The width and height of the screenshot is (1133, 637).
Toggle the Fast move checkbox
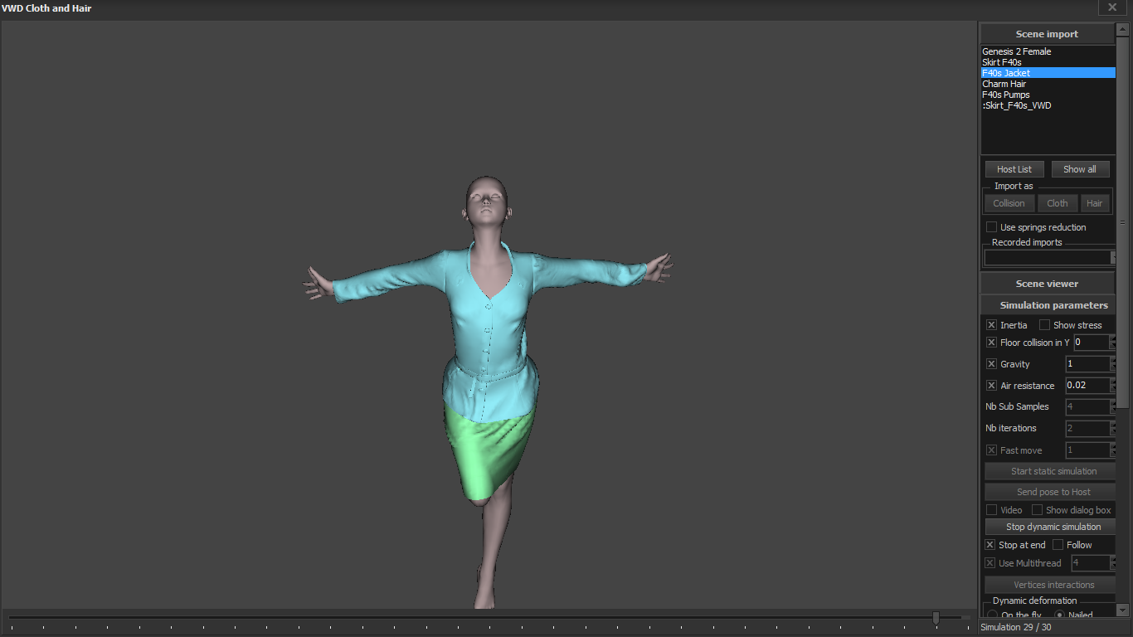(991, 450)
